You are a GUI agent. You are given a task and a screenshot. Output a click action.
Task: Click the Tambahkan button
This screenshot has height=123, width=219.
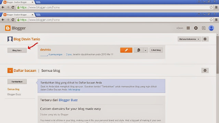[x=17, y=82]
